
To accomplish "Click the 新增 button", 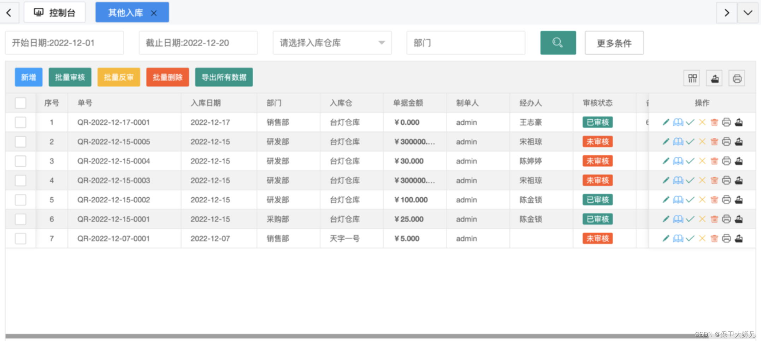I will click(29, 77).
